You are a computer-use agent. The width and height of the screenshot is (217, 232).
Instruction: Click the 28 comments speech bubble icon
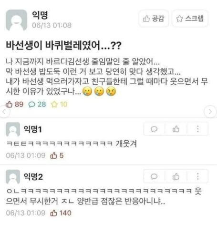point(31,105)
